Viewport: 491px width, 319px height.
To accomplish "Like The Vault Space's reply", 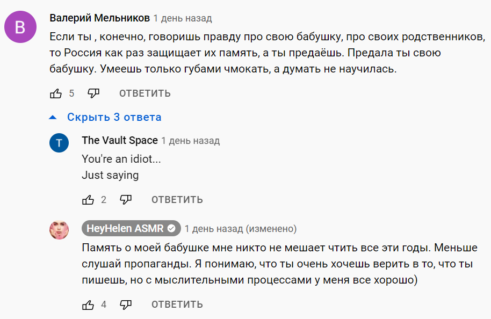I will (88, 200).
